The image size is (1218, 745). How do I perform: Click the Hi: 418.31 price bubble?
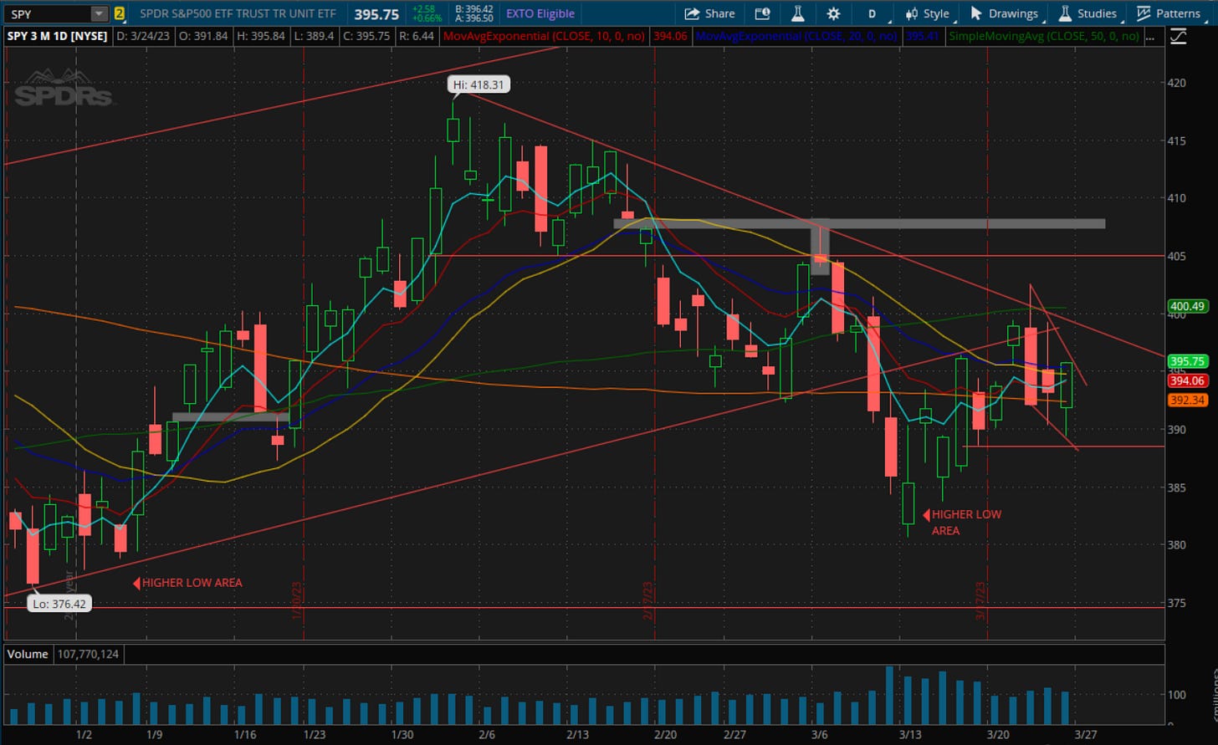click(477, 84)
